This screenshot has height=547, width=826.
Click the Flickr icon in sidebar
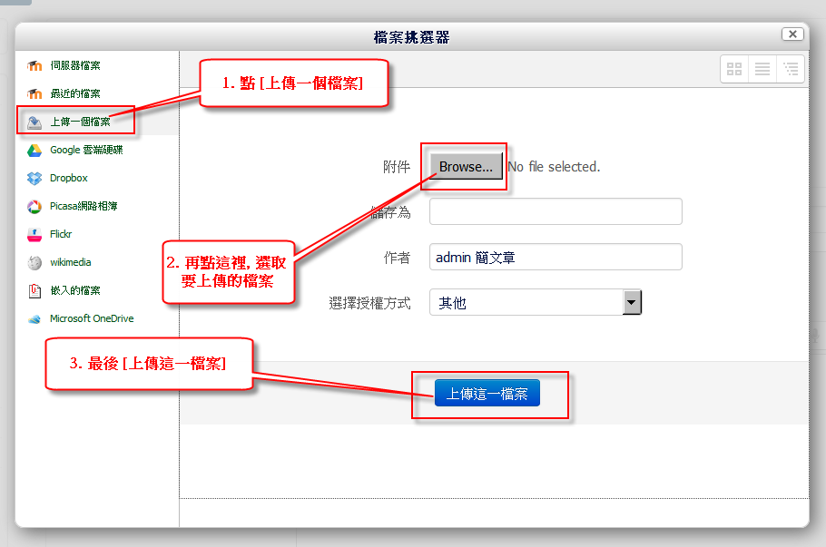pyautogui.click(x=34, y=234)
